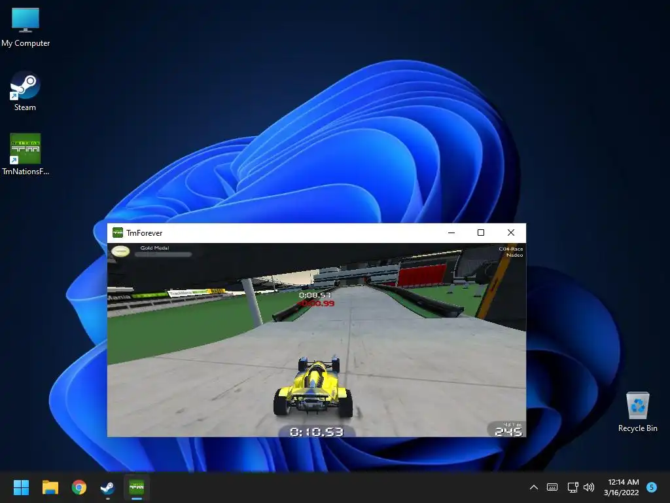Minimize the TmForever window
The width and height of the screenshot is (670, 503).
click(x=451, y=233)
